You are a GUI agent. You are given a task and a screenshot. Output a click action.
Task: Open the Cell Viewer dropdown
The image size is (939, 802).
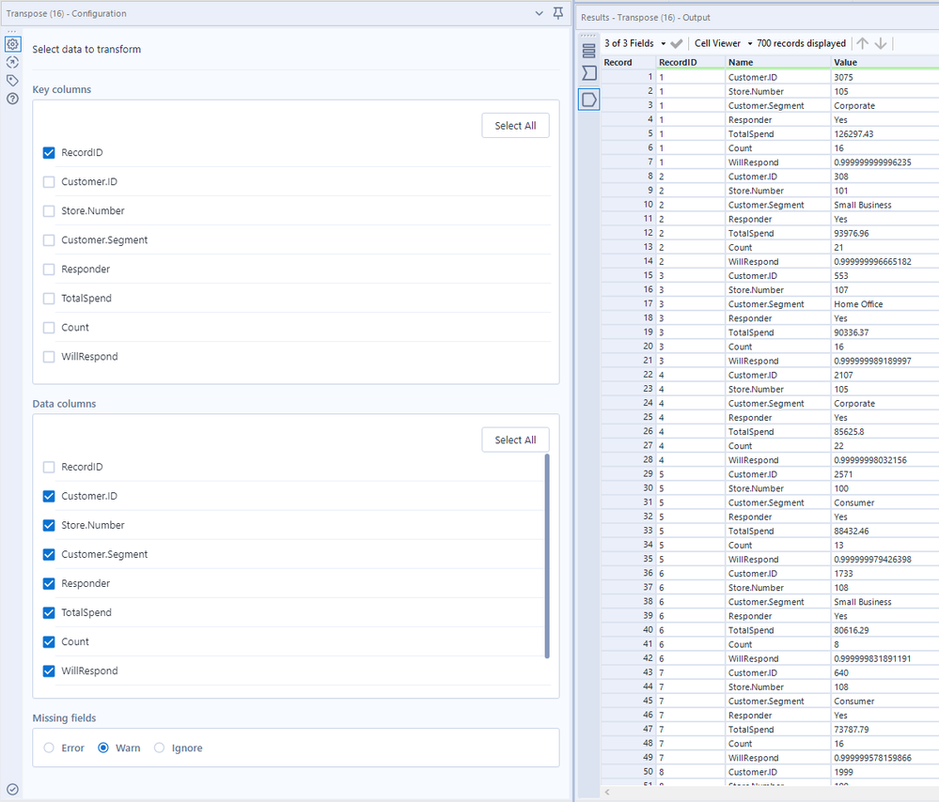point(723,43)
